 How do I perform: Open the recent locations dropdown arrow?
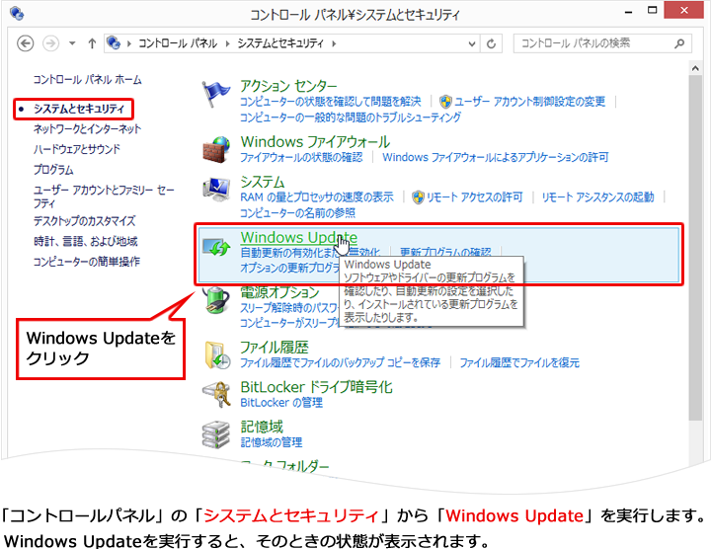(x=72, y=43)
